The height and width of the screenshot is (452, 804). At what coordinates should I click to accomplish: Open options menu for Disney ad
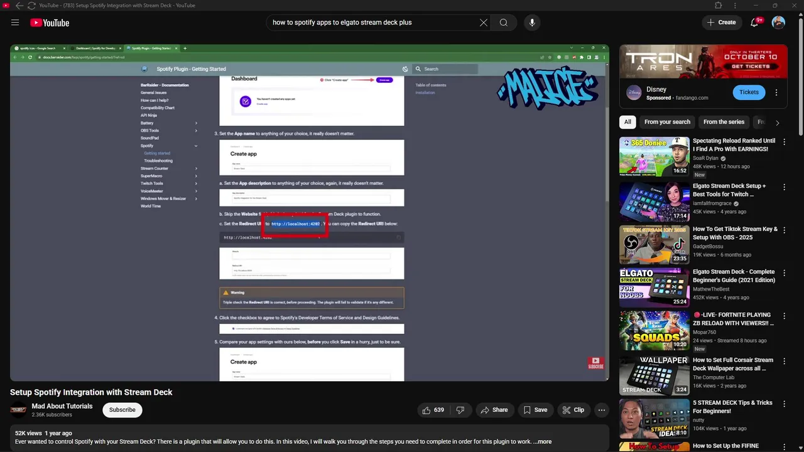776,92
